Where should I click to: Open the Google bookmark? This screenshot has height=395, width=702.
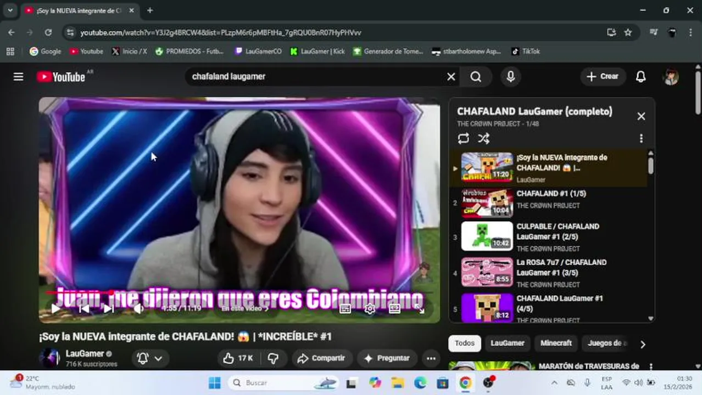click(45, 51)
